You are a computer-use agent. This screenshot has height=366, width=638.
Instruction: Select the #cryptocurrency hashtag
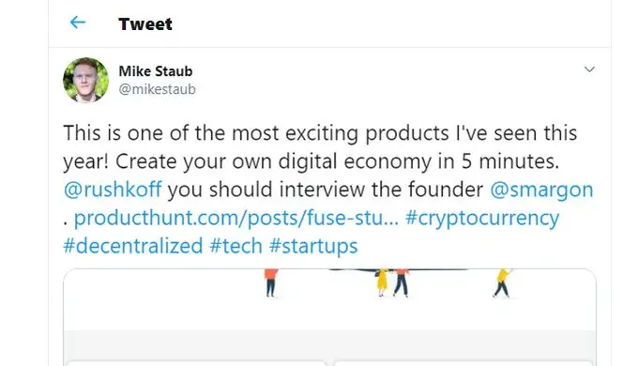point(482,218)
